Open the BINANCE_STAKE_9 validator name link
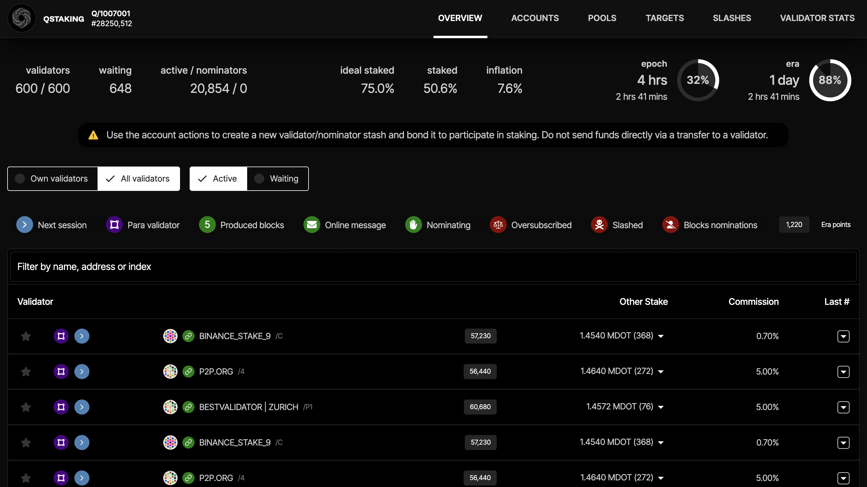The height and width of the screenshot is (487, 867). pos(235,336)
